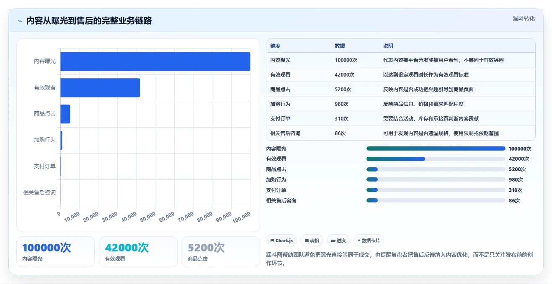Click the 商品点击 bar in the chart
The width and height of the screenshot is (552, 284).
click(65, 114)
